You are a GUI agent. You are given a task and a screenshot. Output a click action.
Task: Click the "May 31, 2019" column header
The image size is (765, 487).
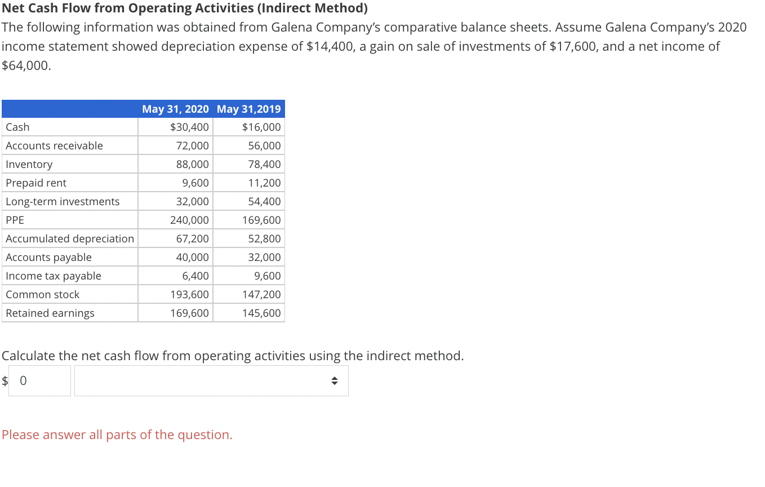pos(248,109)
